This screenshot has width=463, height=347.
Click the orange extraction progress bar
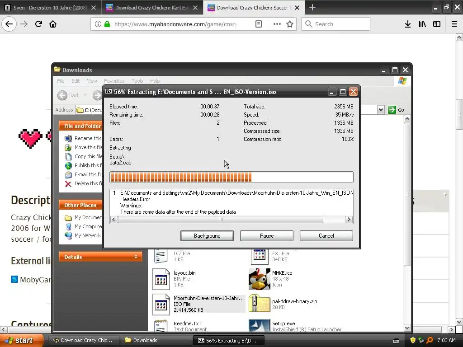(231, 177)
